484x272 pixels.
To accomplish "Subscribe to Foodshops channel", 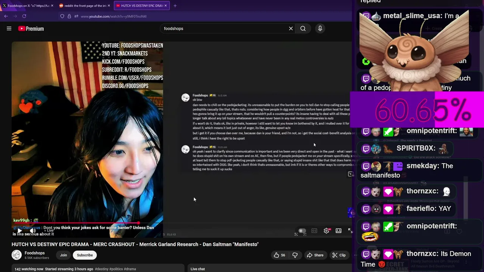I will pyautogui.click(x=85, y=255).
